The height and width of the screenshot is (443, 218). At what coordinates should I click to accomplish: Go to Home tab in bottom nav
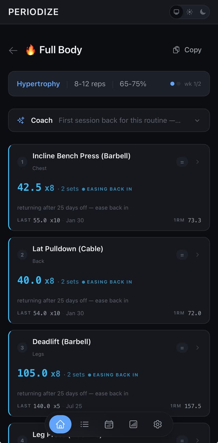tap(60, 424)
